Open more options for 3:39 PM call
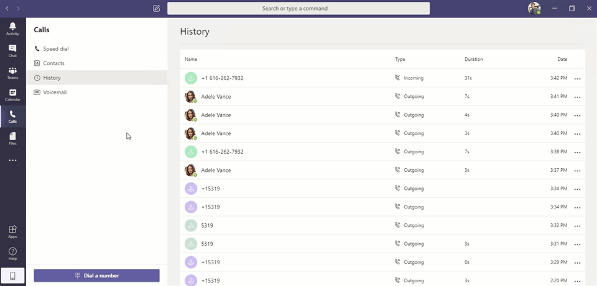 [577, 152]
